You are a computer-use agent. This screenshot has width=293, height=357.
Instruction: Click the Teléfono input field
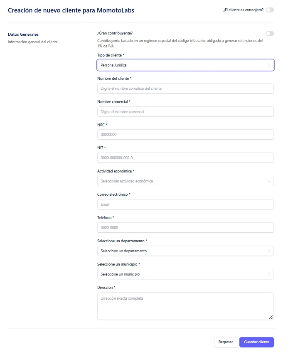click(x=185, y=228)
